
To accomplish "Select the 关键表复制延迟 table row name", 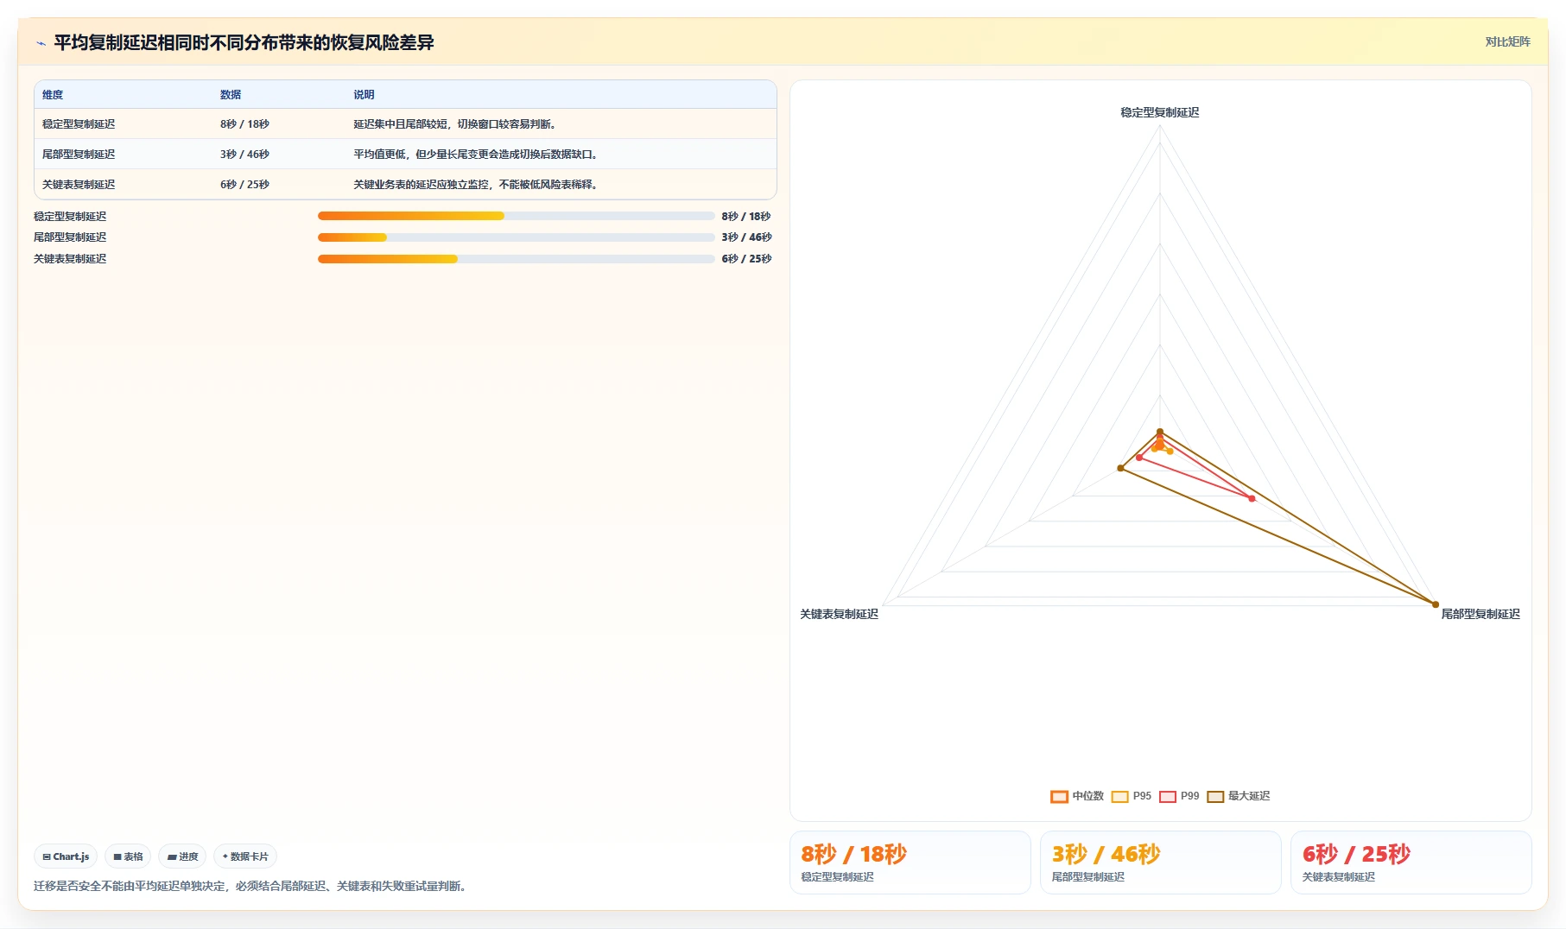I will [x=79, y=185].
